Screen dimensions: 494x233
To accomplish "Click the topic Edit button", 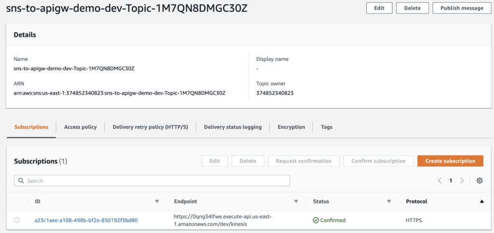I will 379,8.
